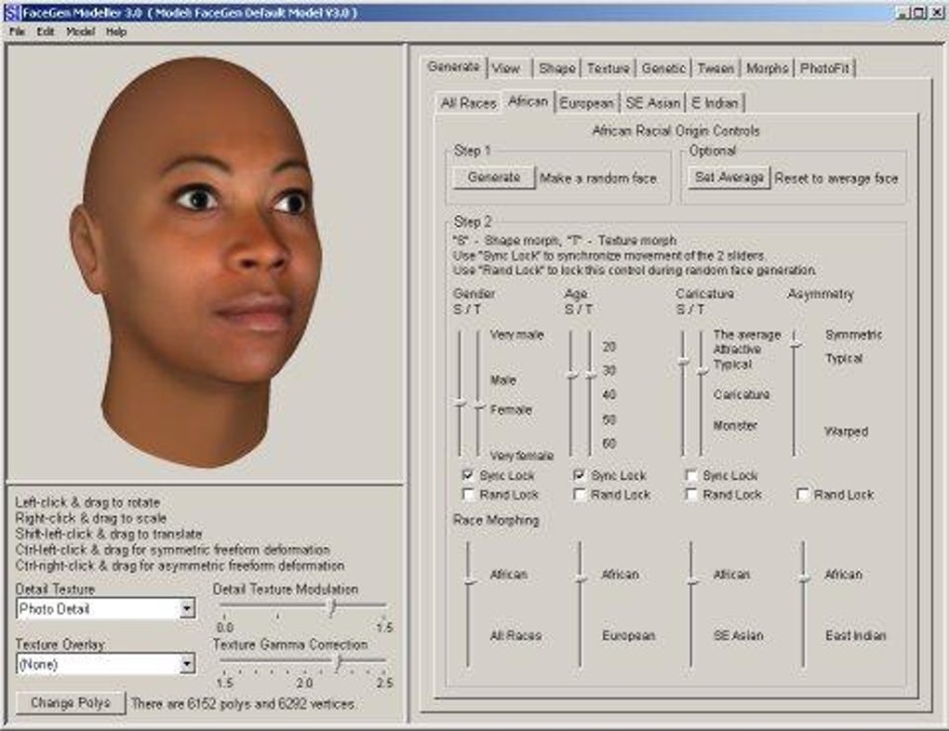Click the 'There are 6152 polys' text
The height and width of the screenshot is (731, 949).
[x=243, y=704]
